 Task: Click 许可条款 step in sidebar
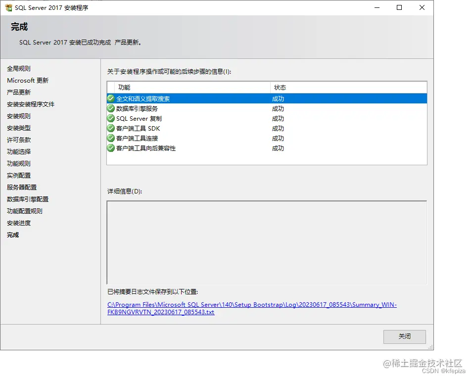(19, 140)
